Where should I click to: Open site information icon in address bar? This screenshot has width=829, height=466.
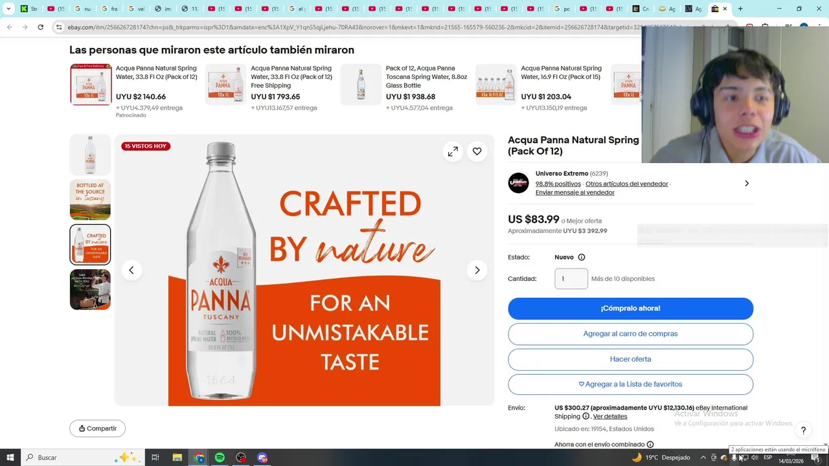point(59,27)
